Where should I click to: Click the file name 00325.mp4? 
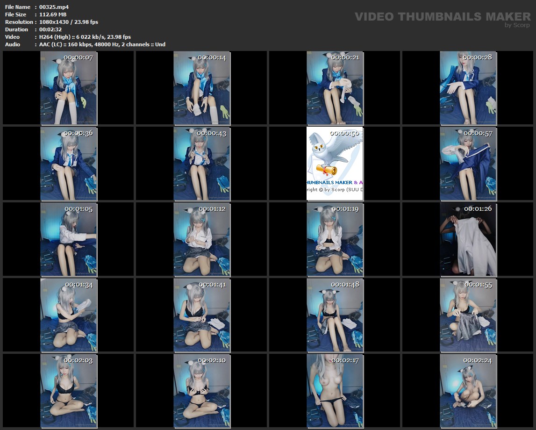coord(54,7)
